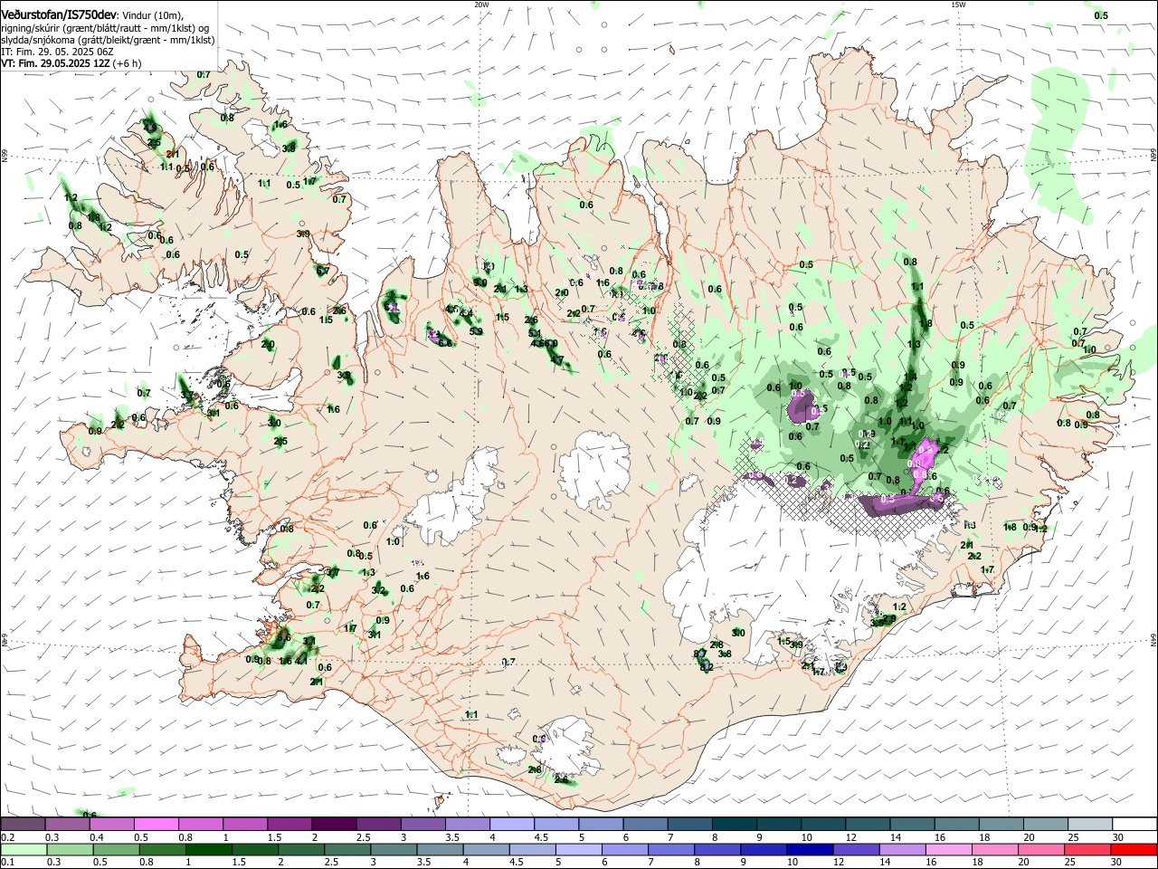This screenshot has height=869, width=1158.
Task: Pick top legend swatch between 25 and 30
Action: (1090, 825)
